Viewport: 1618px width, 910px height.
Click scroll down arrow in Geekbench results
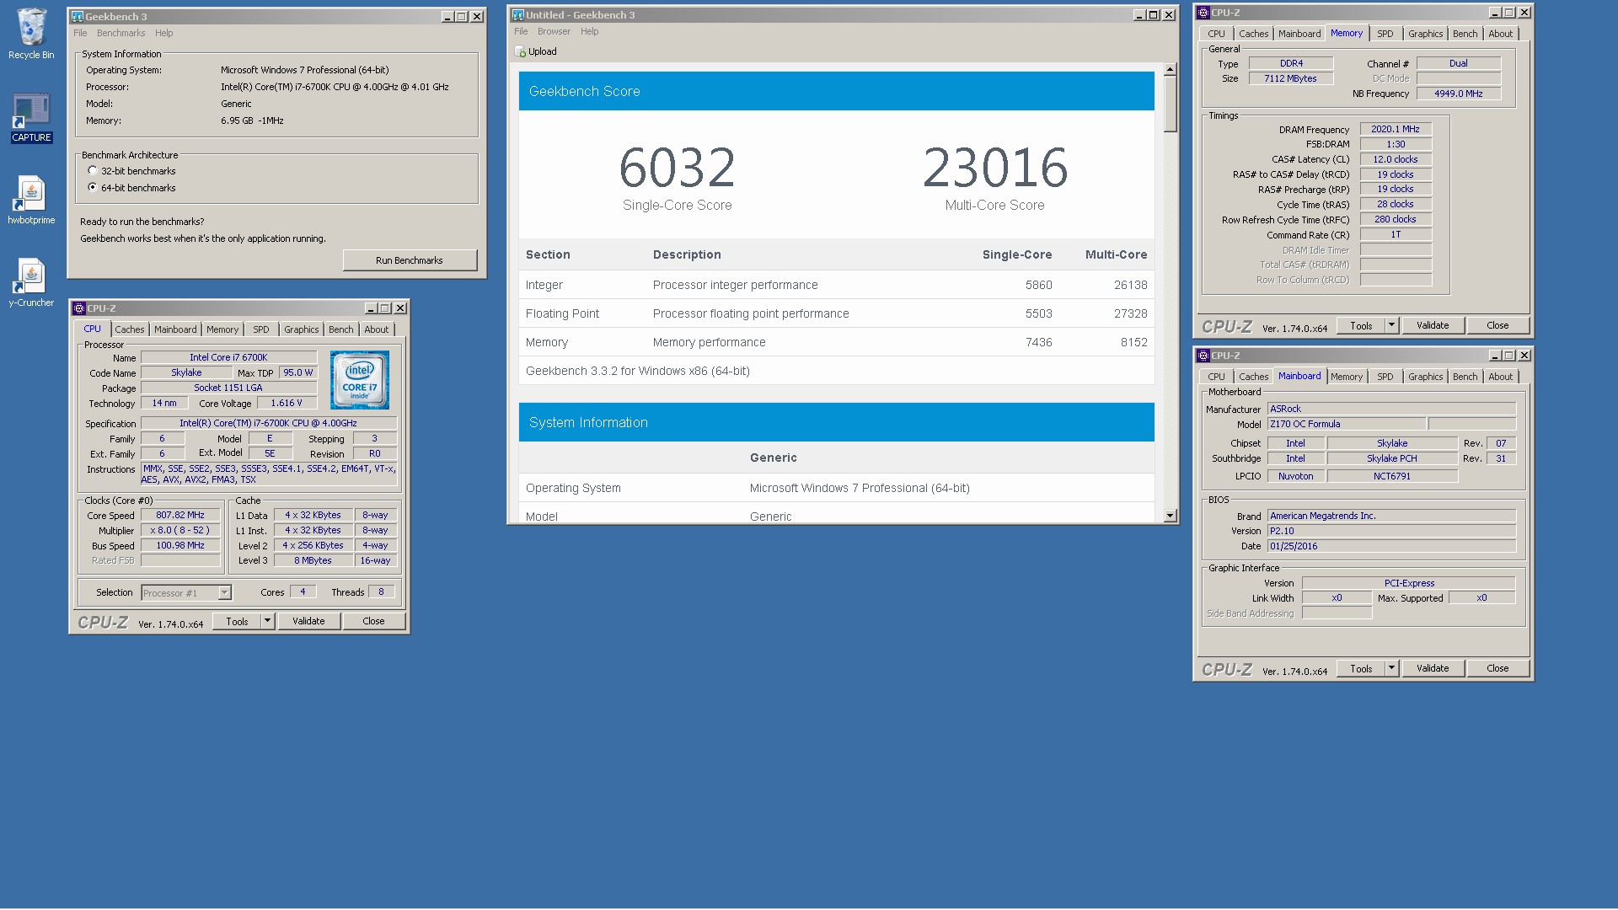[x=1170, y=516]
